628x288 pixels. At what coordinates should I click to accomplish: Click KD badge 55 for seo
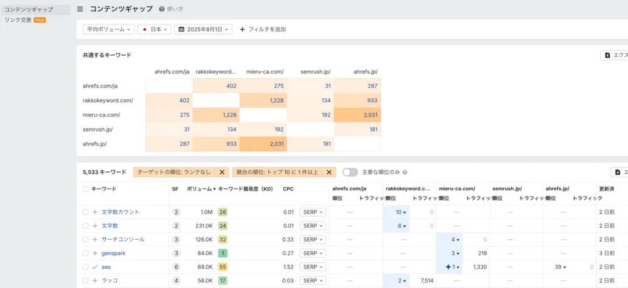click(223, 267)
